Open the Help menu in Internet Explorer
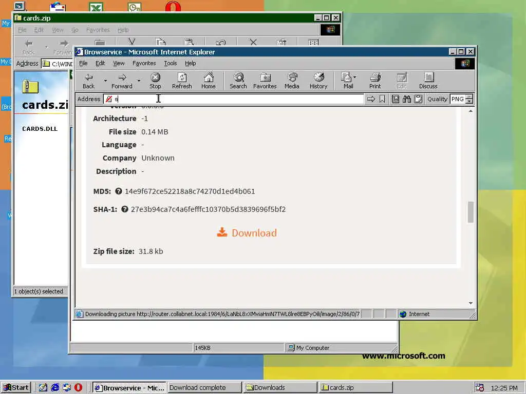 click(190, 63)
